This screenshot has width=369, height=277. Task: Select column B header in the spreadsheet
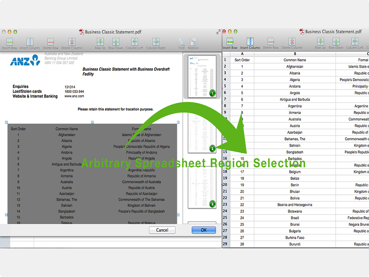point(294,54)
